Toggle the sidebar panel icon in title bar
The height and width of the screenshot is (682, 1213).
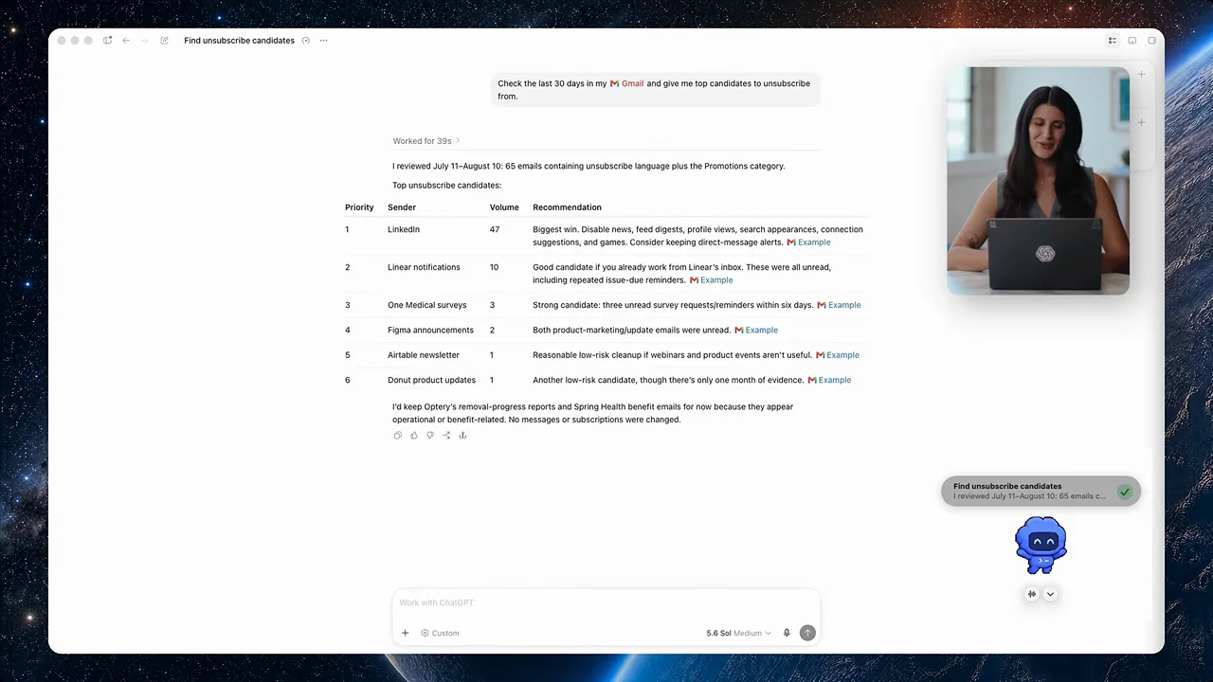coord(107,41)
